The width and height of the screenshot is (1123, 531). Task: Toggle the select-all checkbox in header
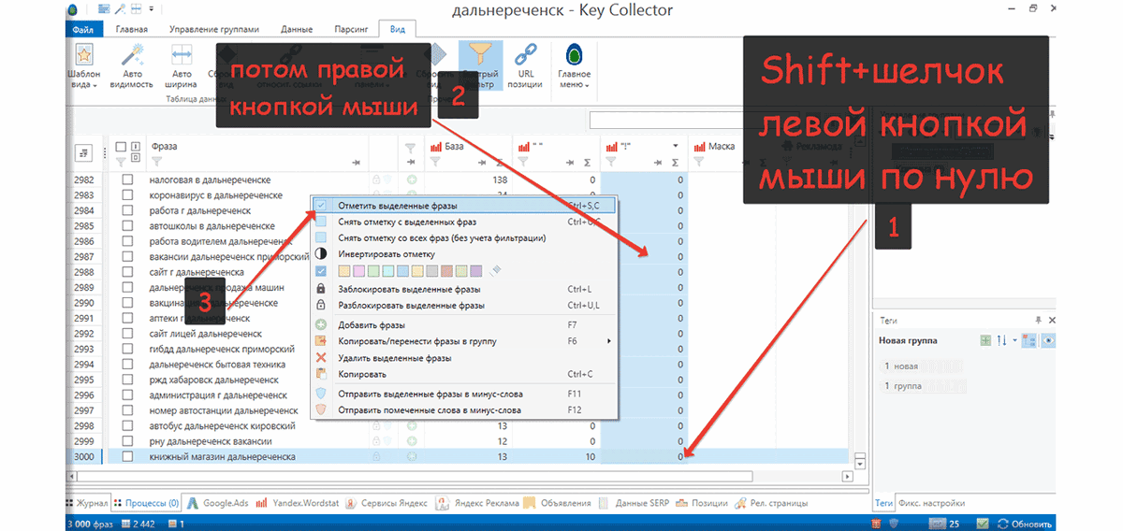[121, 147]
